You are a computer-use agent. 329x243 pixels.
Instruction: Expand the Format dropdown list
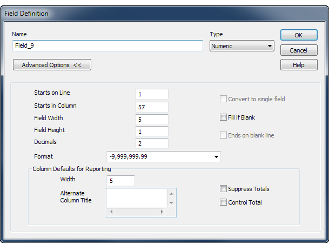point(216,157)
